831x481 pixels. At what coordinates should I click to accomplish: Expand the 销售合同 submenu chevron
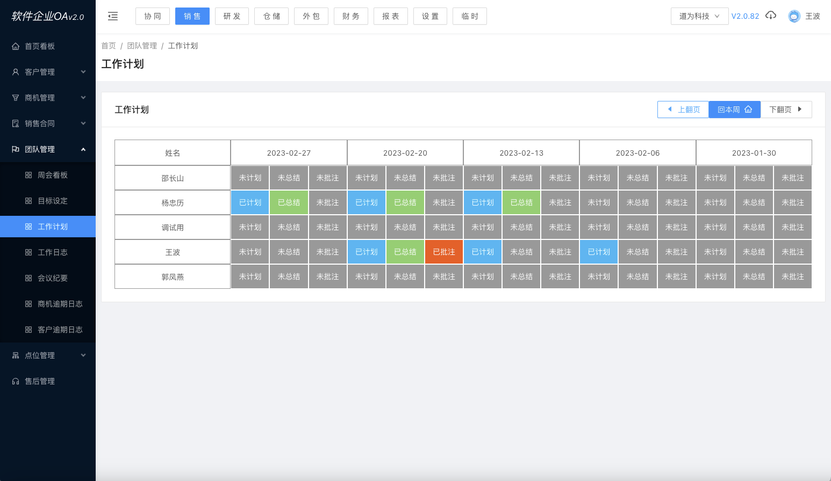(x=83, y=123)
